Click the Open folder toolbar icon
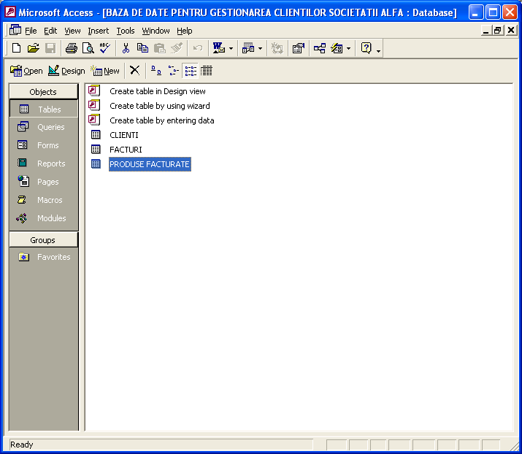 [x=34, y=49]
